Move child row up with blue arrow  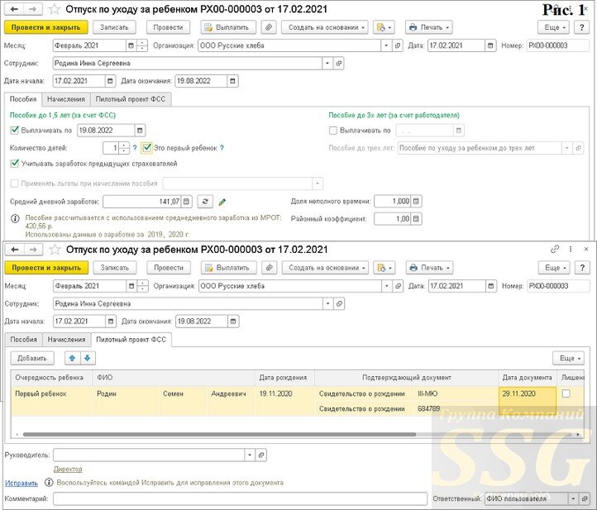click(72, 358)
